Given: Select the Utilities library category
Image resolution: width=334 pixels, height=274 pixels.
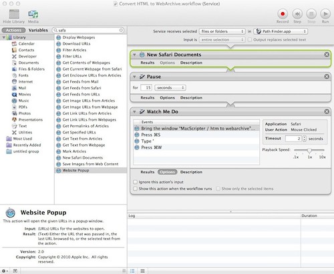Looking at the screenshot, I should (25, 132).
